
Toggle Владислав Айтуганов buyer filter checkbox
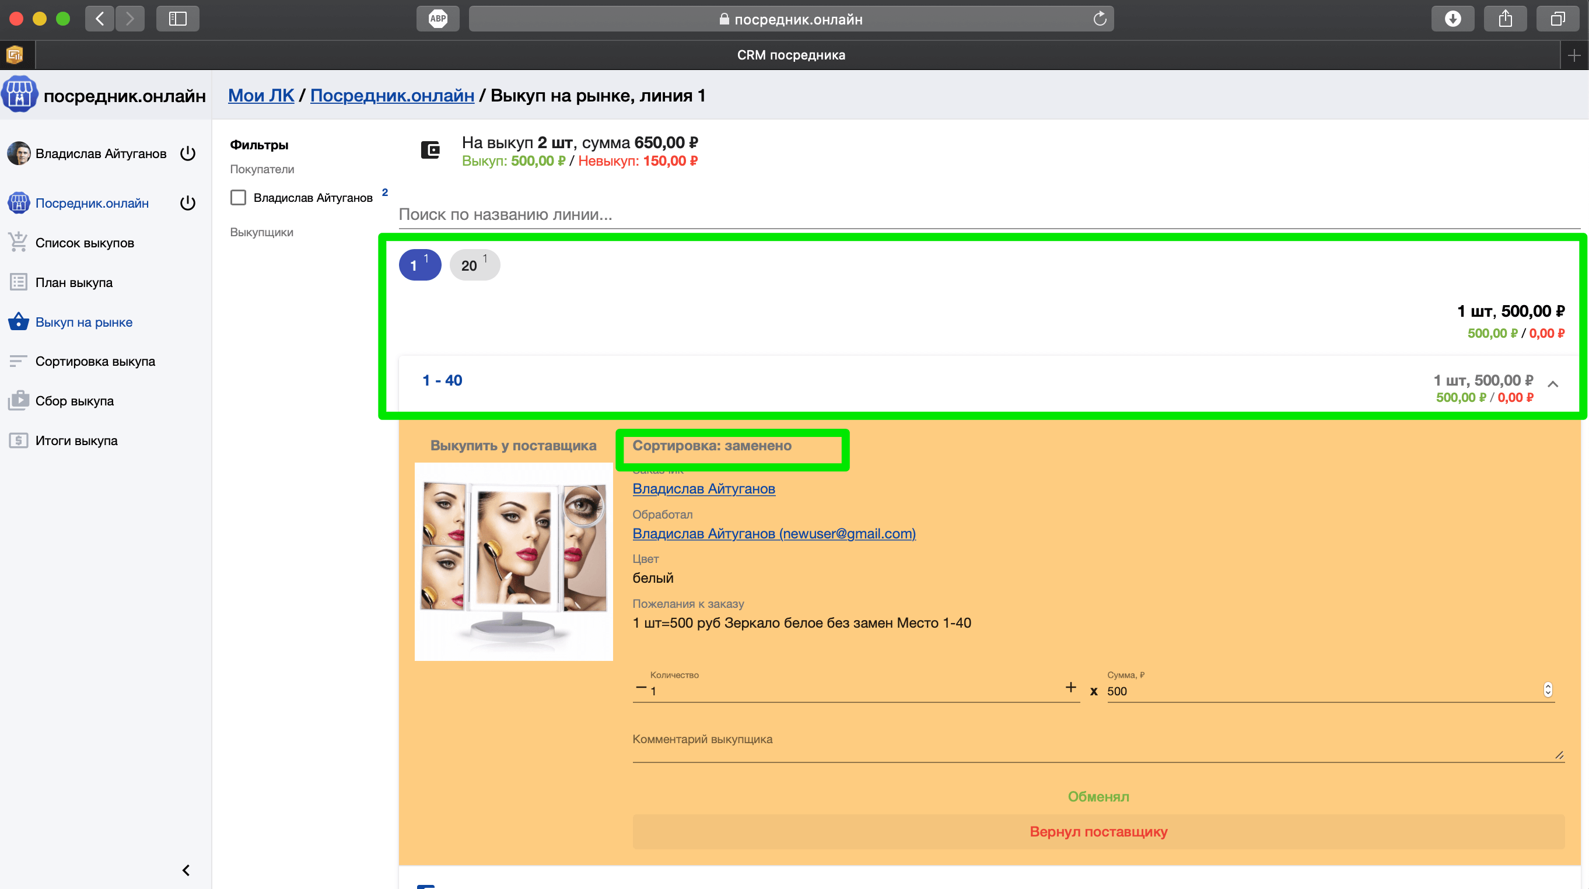(x=238, y=197)
